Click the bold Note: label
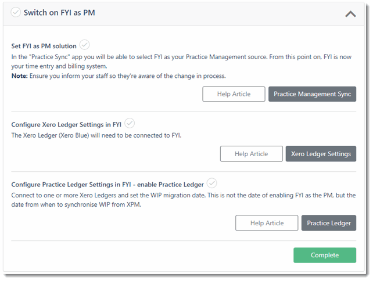 coord(20,76)
